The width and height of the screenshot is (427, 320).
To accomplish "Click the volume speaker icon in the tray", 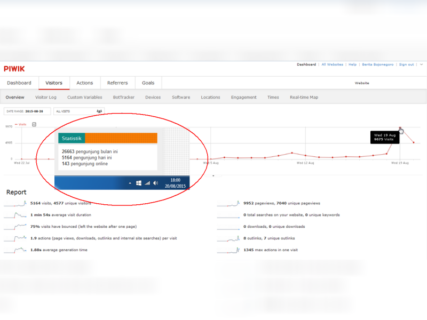I will [155, 183].
